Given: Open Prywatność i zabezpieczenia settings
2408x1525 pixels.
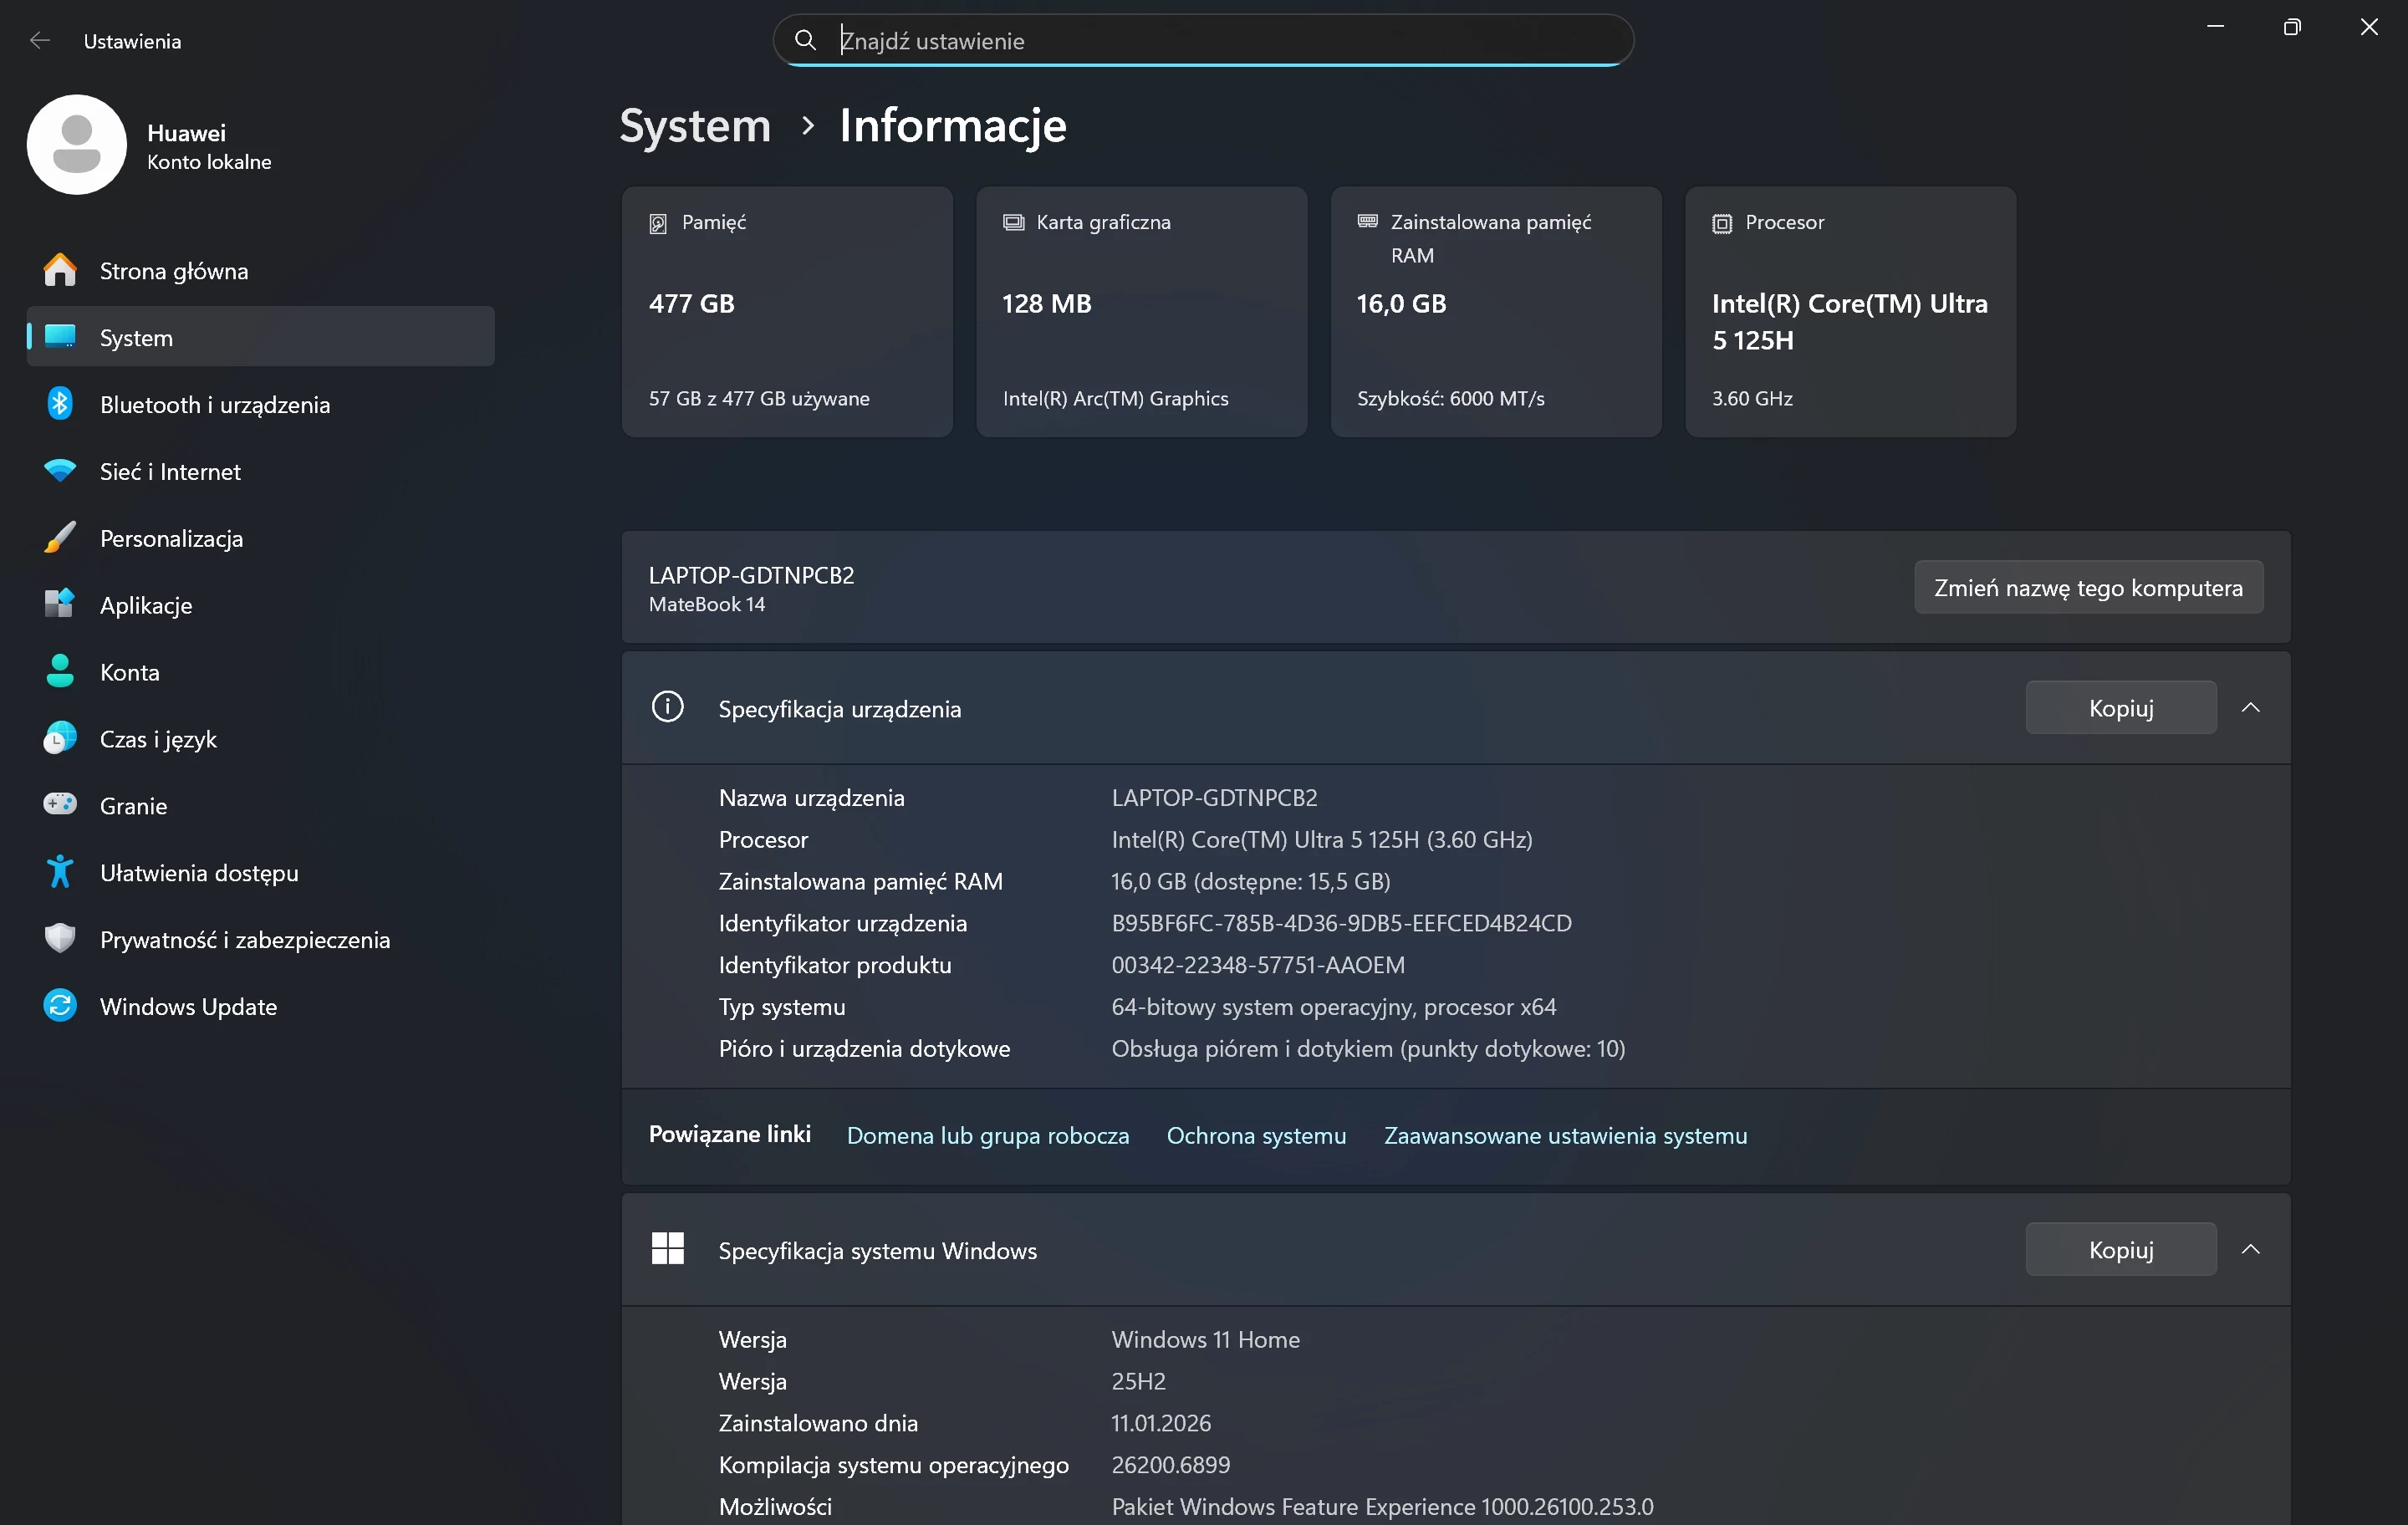Looking at the screenshot, I should click(x=243, y=939).
